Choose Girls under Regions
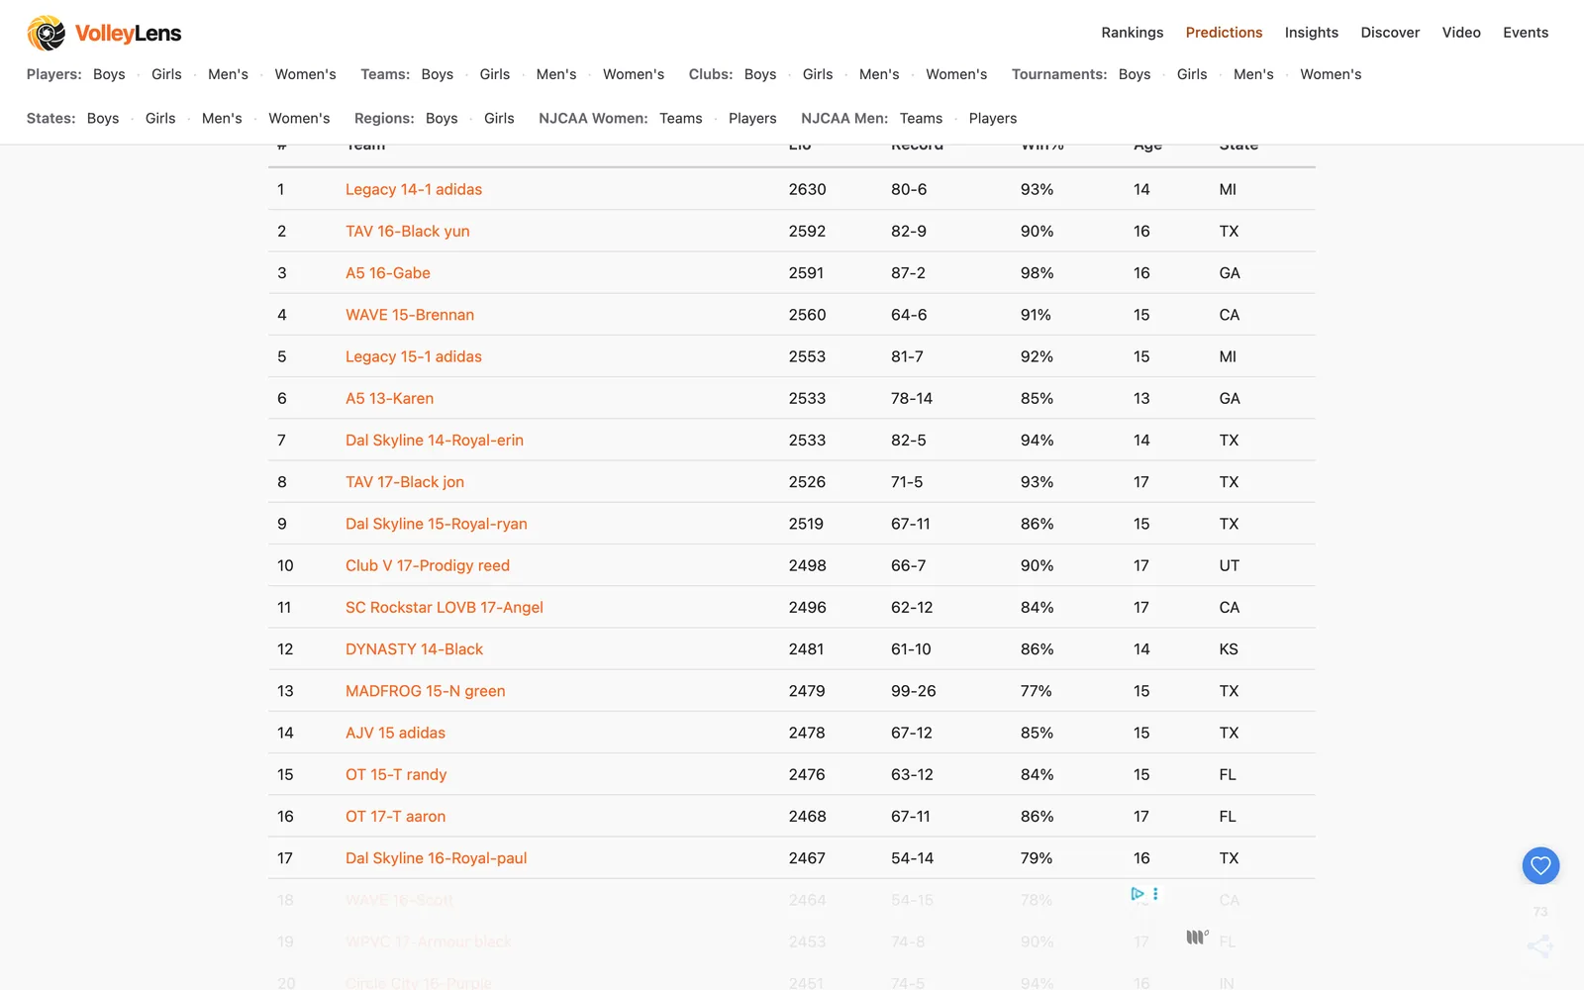Image resolution: width=1584 pixels, height=990 pixels. (x=499, y=118)
